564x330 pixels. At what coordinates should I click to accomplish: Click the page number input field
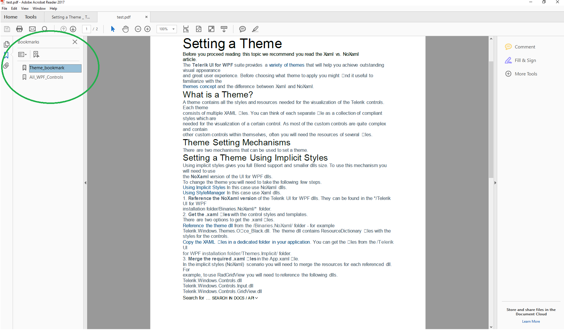coord(86,29)
